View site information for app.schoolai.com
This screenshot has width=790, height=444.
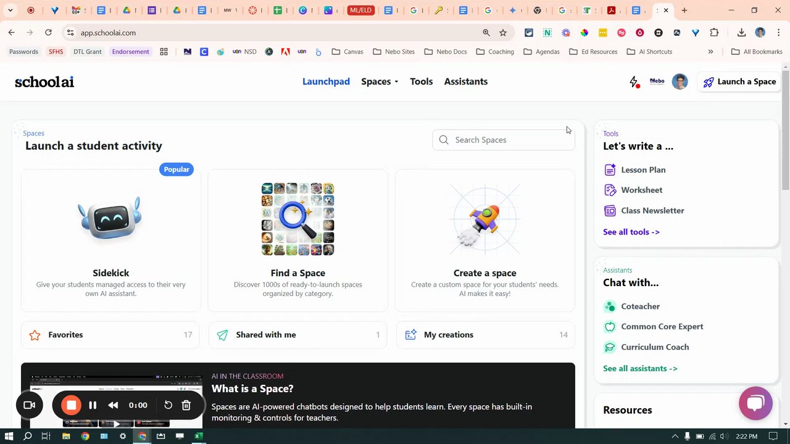coord(70,33)
